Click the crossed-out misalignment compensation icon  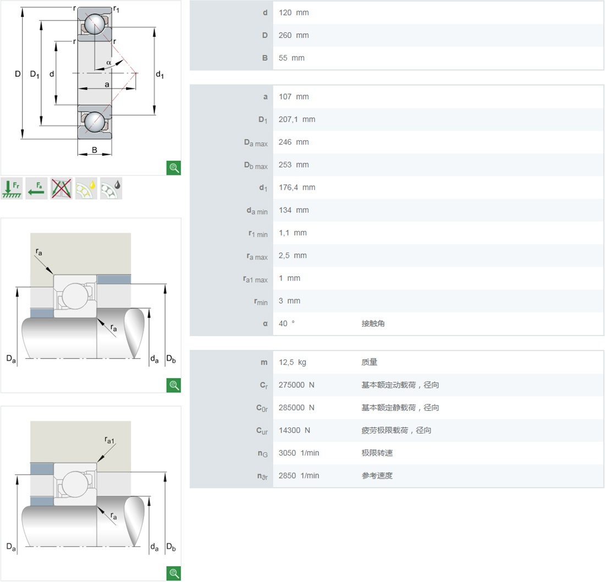61,188
